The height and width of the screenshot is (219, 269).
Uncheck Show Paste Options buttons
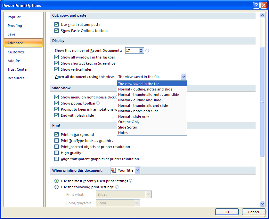tap(56, 31)
